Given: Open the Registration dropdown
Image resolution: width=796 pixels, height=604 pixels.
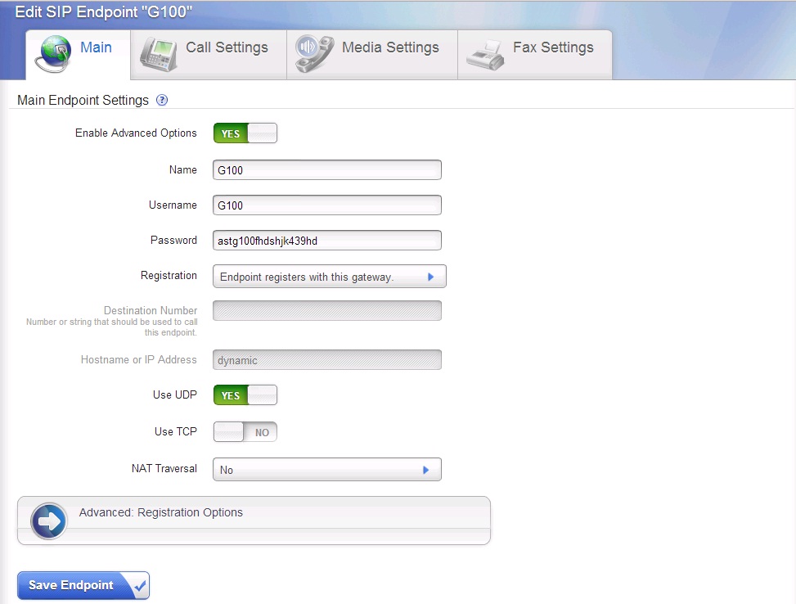Looking at the screenshot, I should [x=329, y=277].
